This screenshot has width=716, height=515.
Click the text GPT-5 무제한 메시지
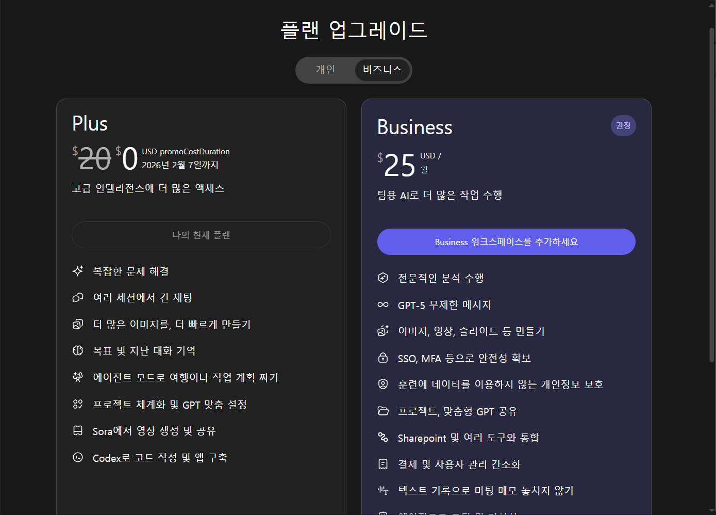(x=444, y=305)
